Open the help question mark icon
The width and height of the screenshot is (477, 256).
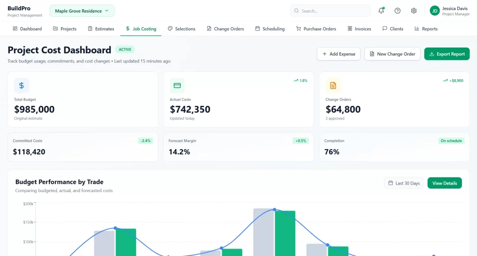(x=397, y=11)
